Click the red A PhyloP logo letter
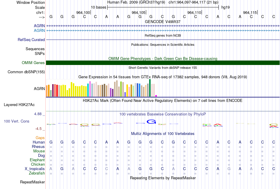 (x=218, y=125)
